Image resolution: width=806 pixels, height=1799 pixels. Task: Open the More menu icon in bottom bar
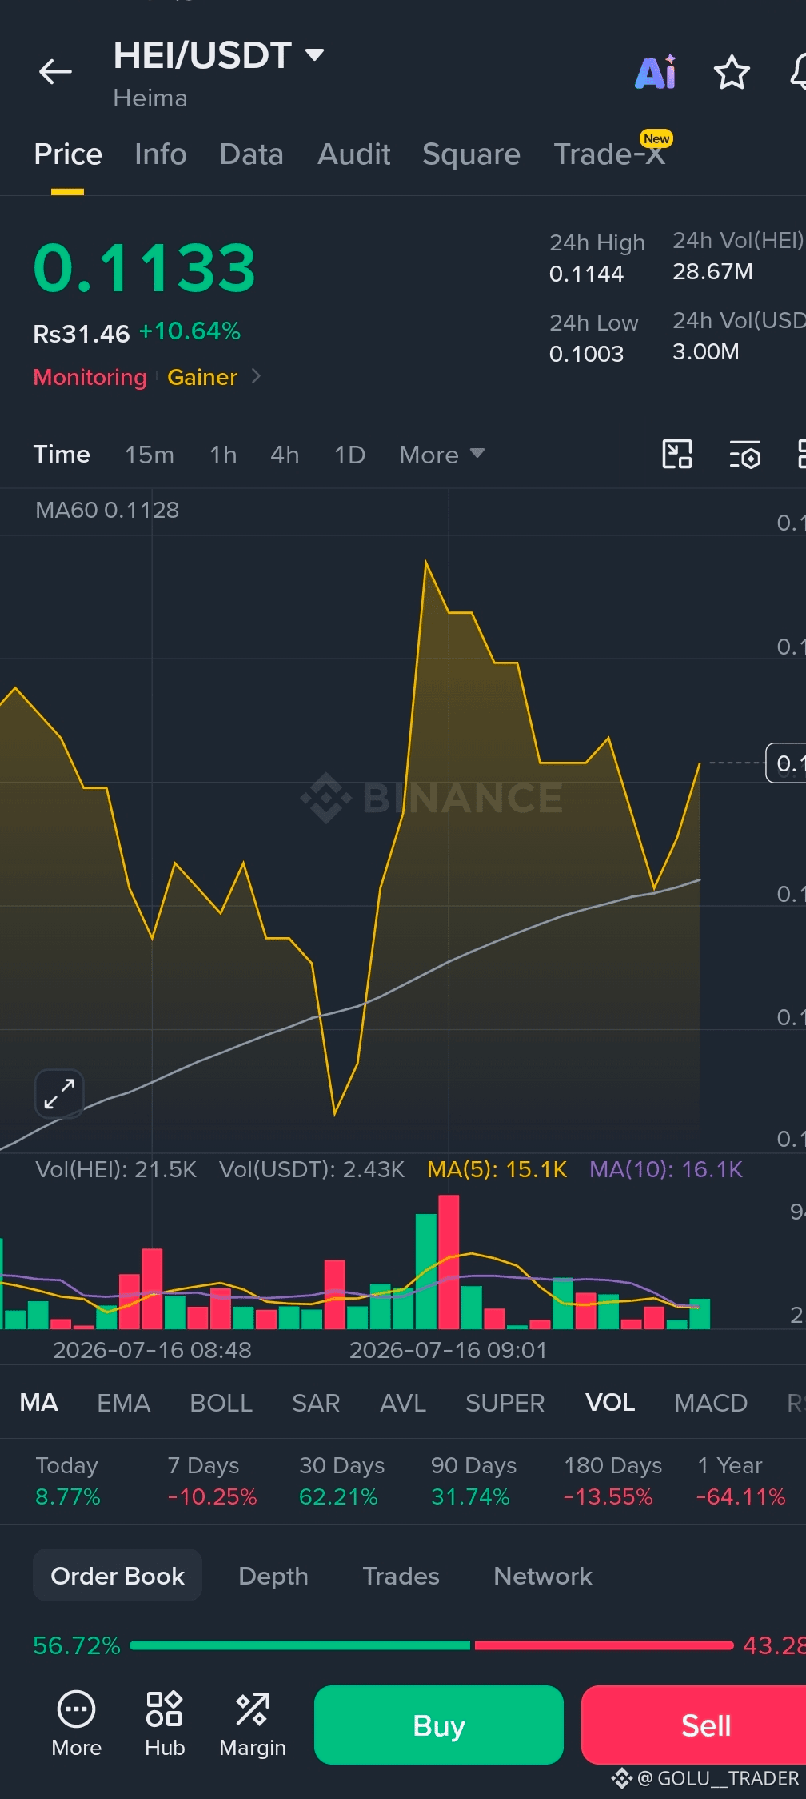tap(77, 1724)
